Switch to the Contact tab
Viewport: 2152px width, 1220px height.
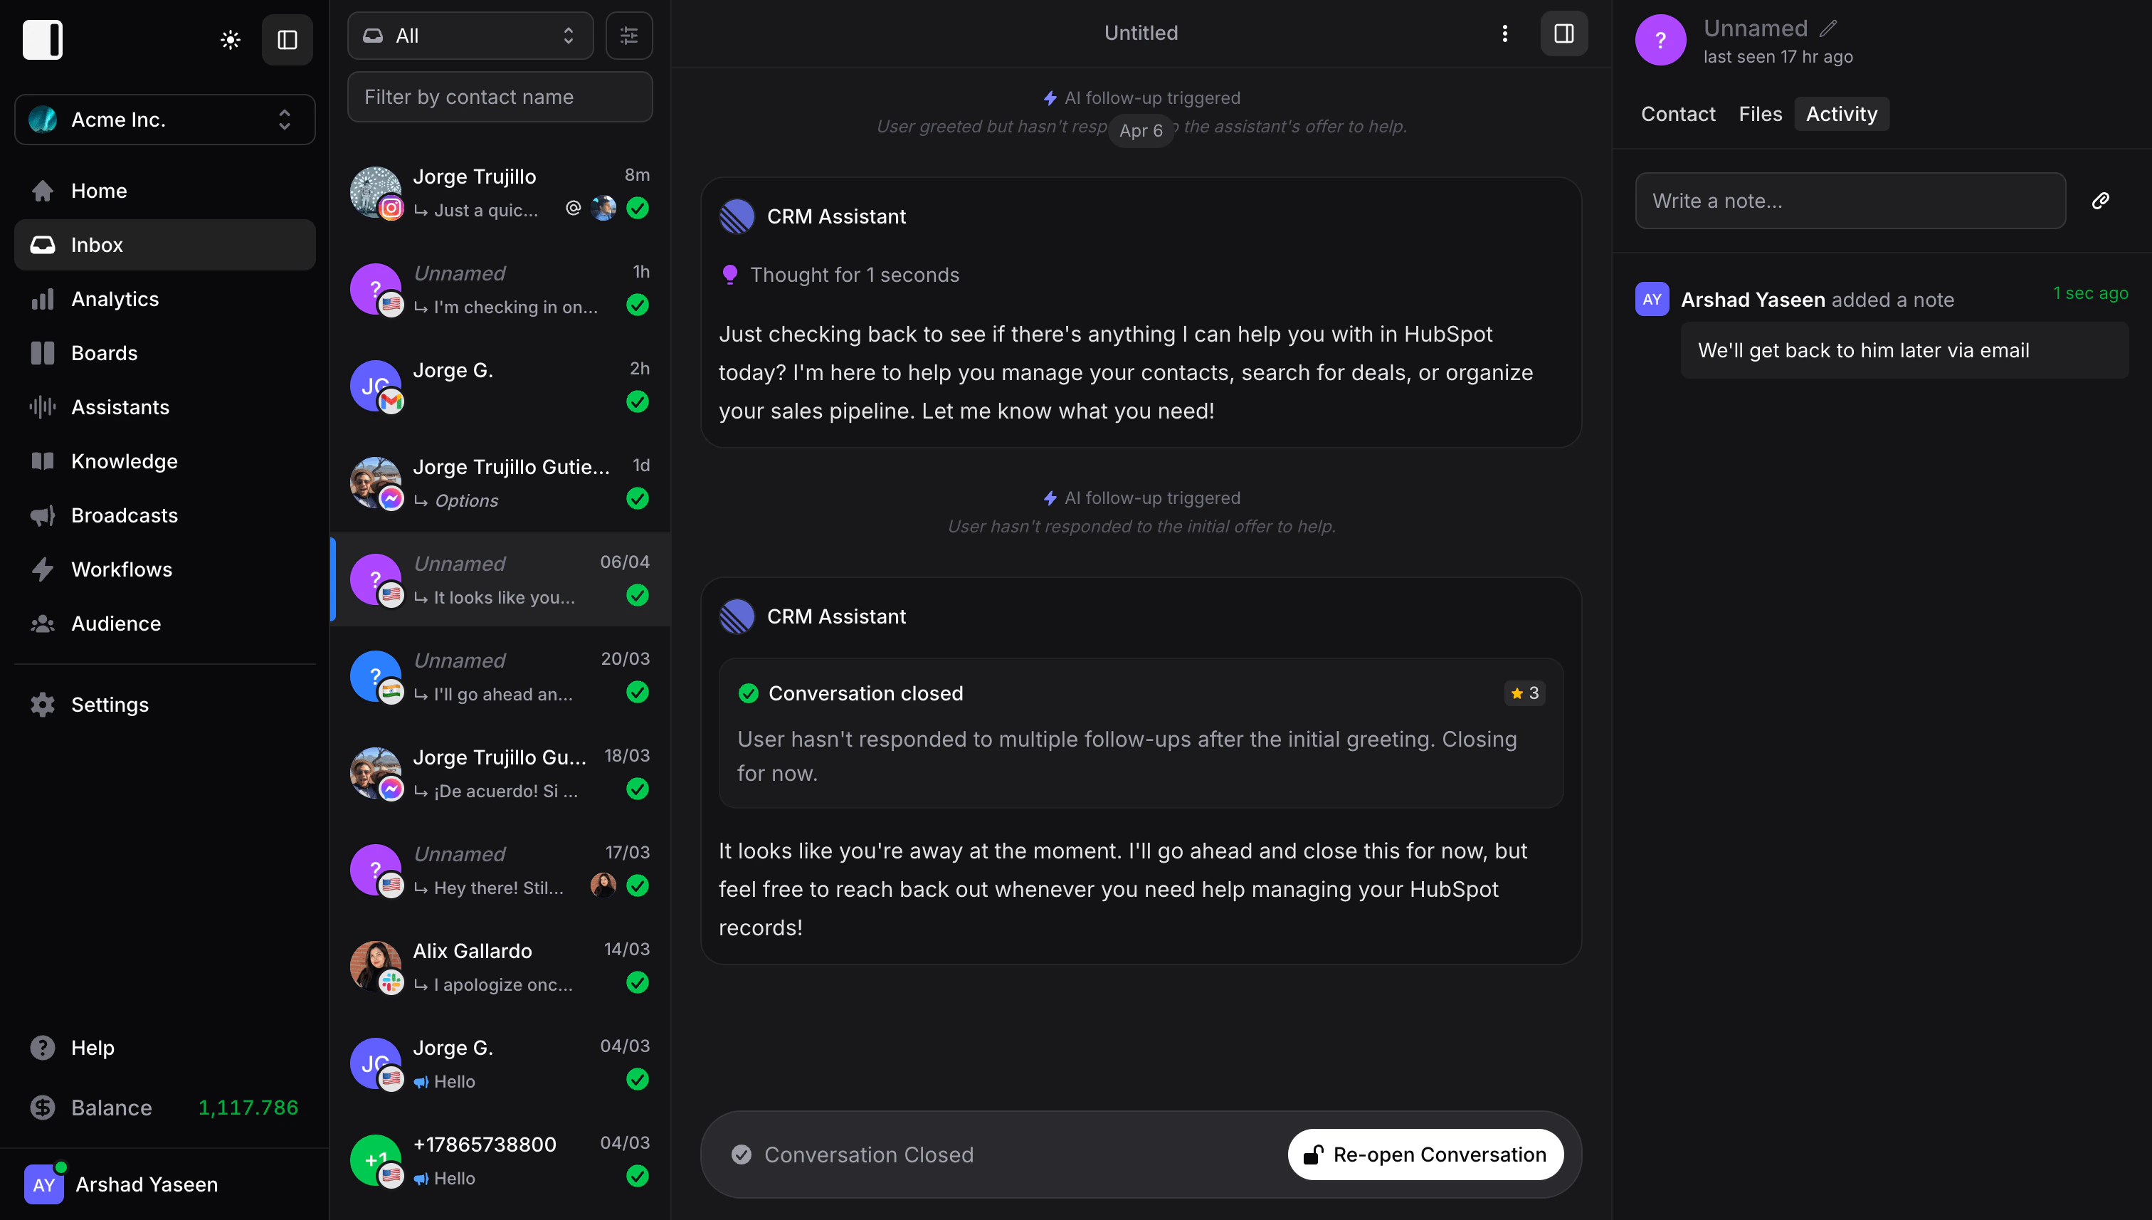1677,114
